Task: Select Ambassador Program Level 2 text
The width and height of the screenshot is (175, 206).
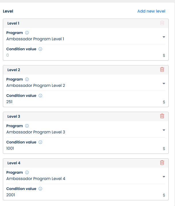Action: point(36,85)
